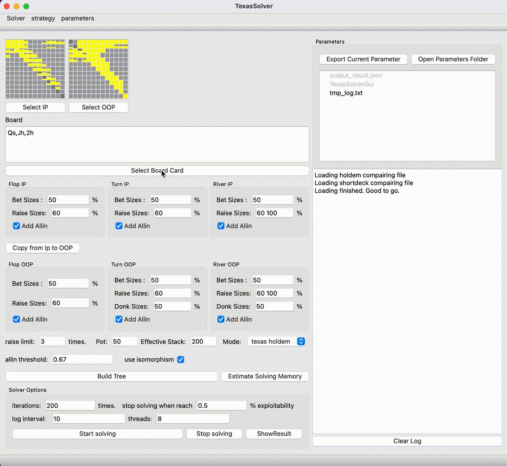Select tmp_log.txt in the parameters list
This screenshot has width=507, height=466.
[x=346, y=93]
